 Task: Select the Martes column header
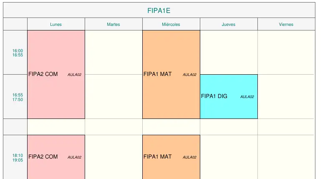(113, 24)
